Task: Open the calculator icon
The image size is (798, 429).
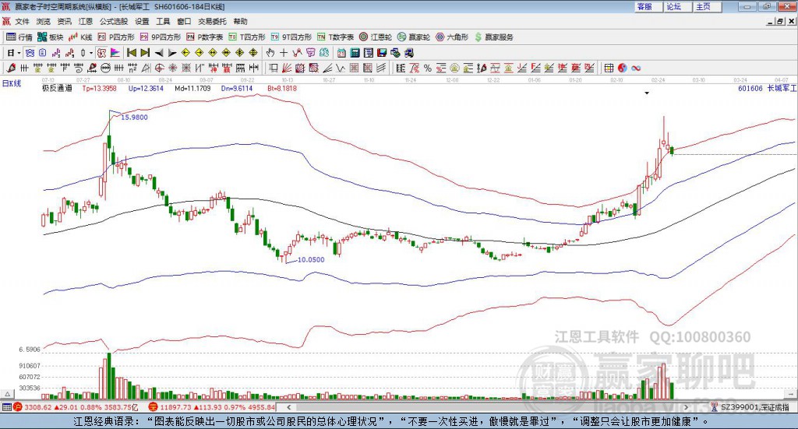Action: pyautogui.click(x=355, y=53)
